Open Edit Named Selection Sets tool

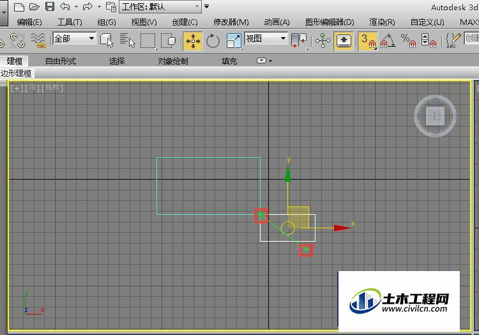pyautogui.click(x=453, y=41)
